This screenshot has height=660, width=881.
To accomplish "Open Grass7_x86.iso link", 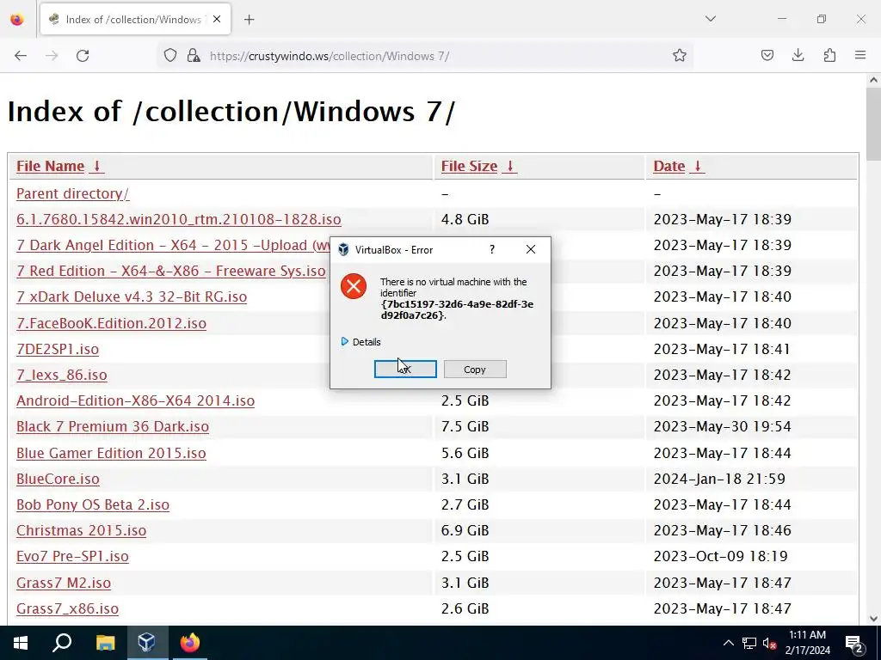I will tap(67, 608).
